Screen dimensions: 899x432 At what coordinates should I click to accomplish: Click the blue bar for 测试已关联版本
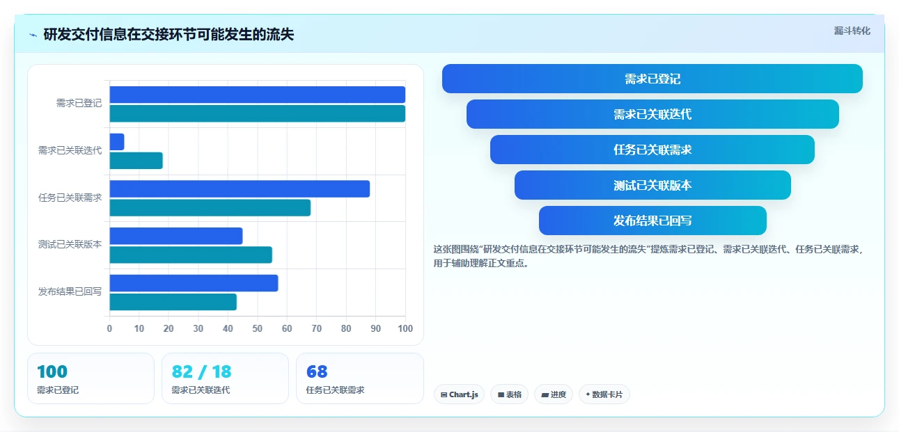pos(175,236)
